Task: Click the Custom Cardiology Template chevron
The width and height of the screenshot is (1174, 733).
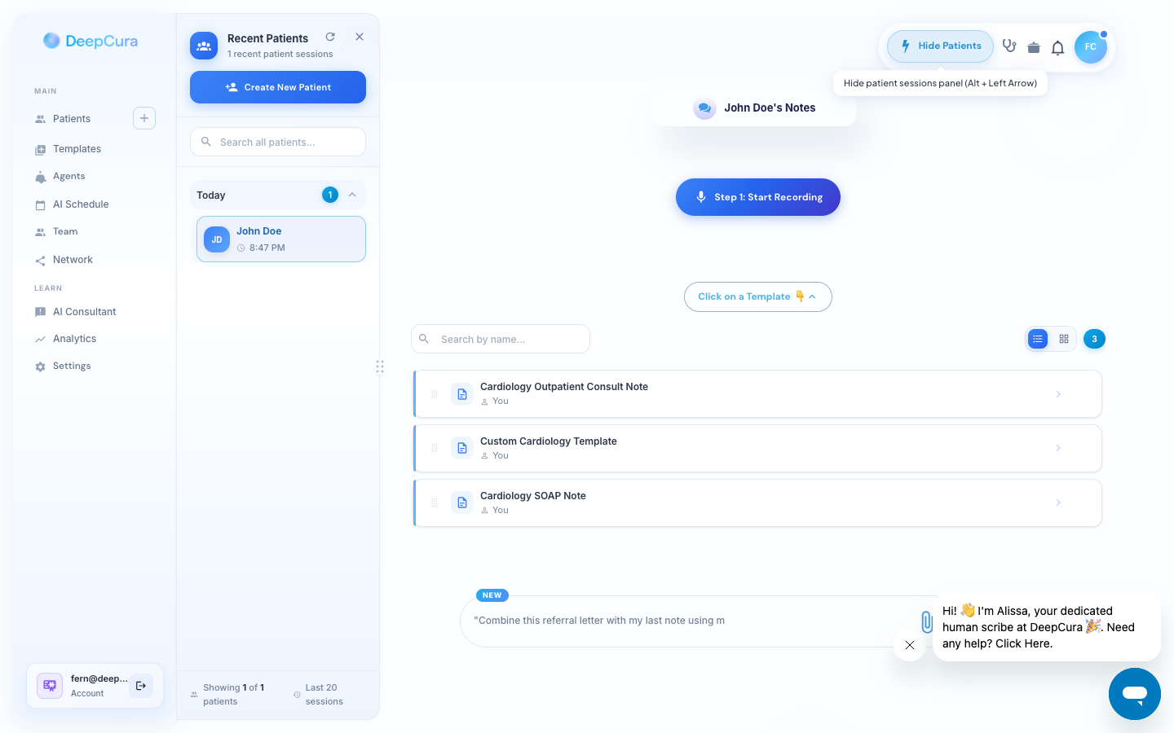Action: [1058, 448]
